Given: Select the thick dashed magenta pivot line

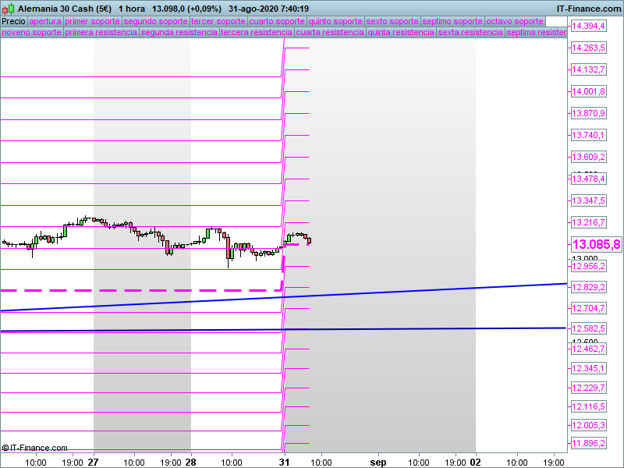Looking at the screenshot, I should (x=140, y=290).
